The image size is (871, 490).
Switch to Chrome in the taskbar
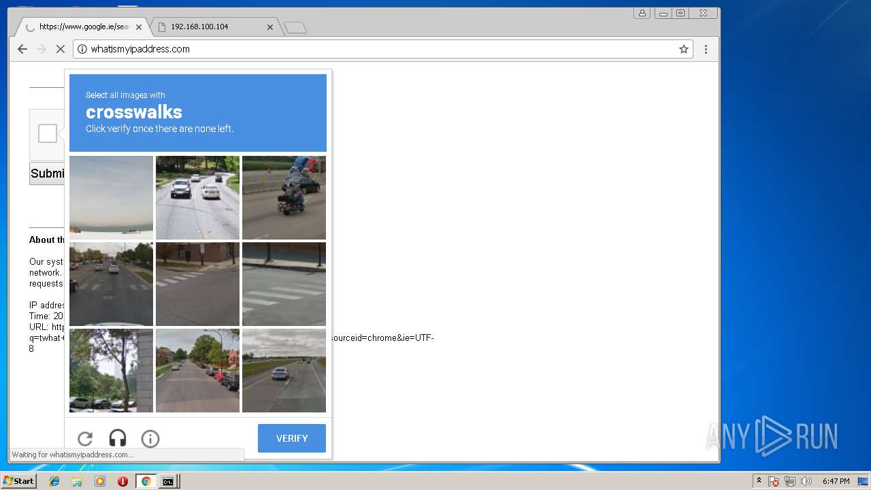point(146,481)
